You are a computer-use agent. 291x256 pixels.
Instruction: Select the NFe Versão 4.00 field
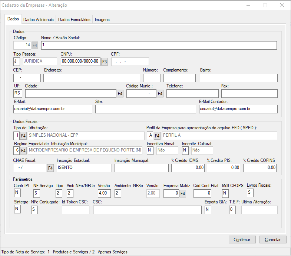pos(104,193)
